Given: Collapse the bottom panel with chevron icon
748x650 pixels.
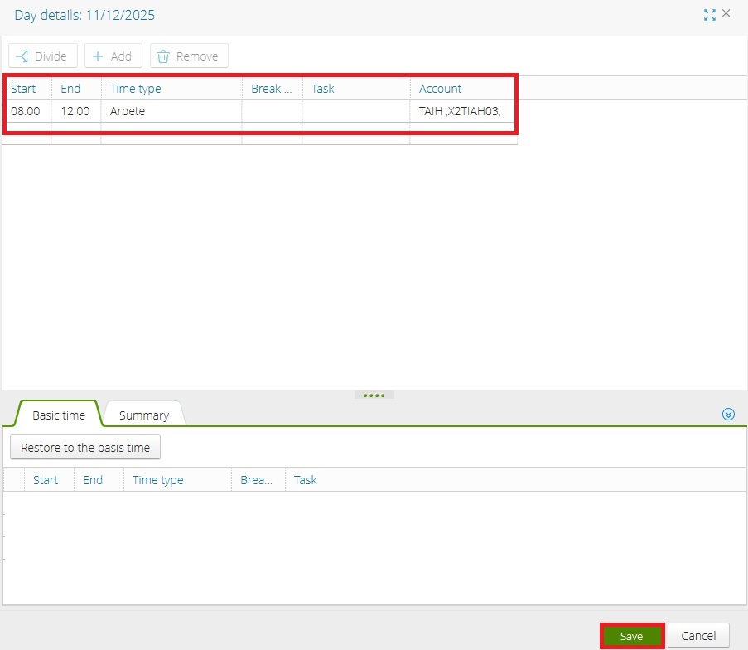Looking at the screenshot, I should pyautogui.click(x=729, y=415).
